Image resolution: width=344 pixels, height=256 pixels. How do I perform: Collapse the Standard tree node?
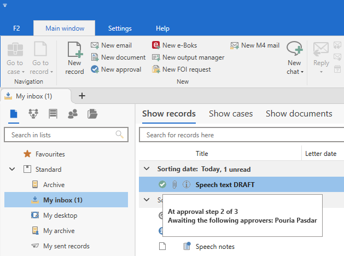point(12,170)
